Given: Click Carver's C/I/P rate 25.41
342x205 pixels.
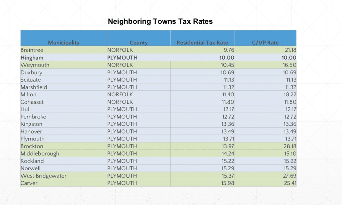Looking at the screenshot, I should [x=290, y=183].
